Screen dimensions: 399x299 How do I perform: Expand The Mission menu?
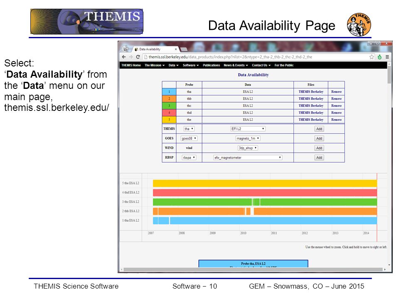[155, 65]
